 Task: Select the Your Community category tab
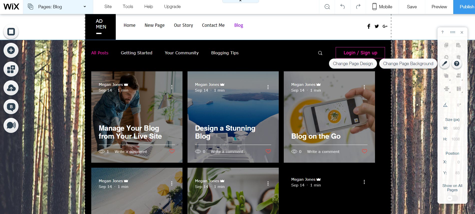182,53
